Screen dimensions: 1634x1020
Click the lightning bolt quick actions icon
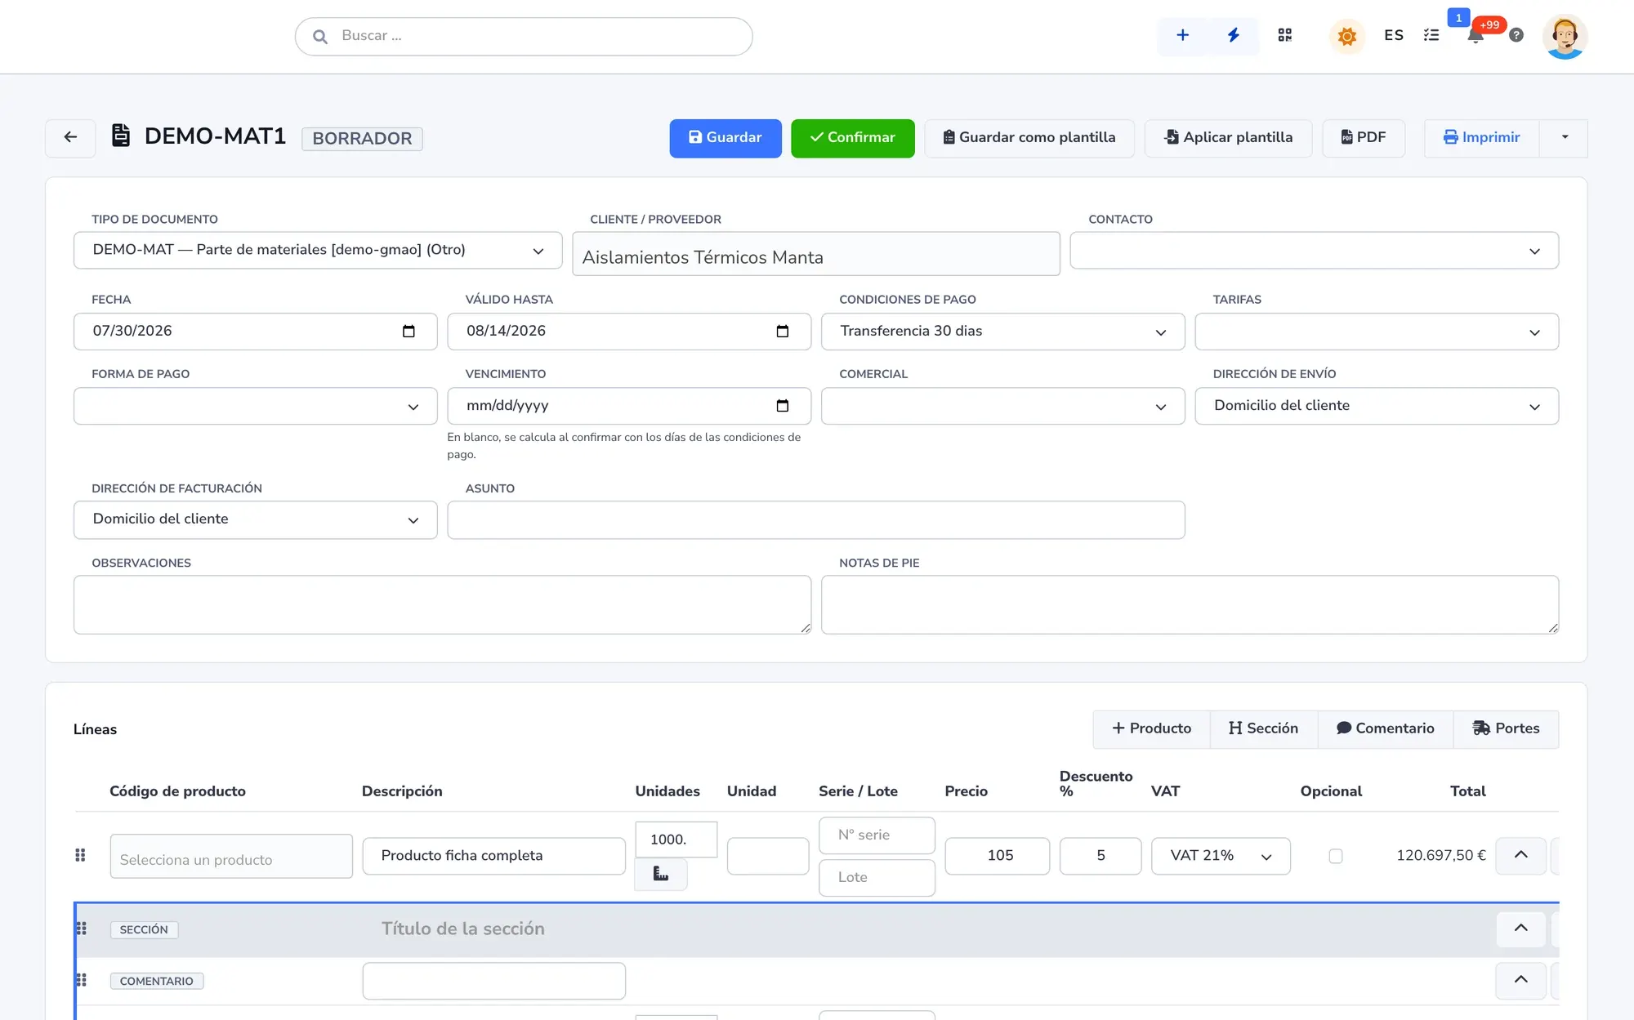(x=1234, y=35)
